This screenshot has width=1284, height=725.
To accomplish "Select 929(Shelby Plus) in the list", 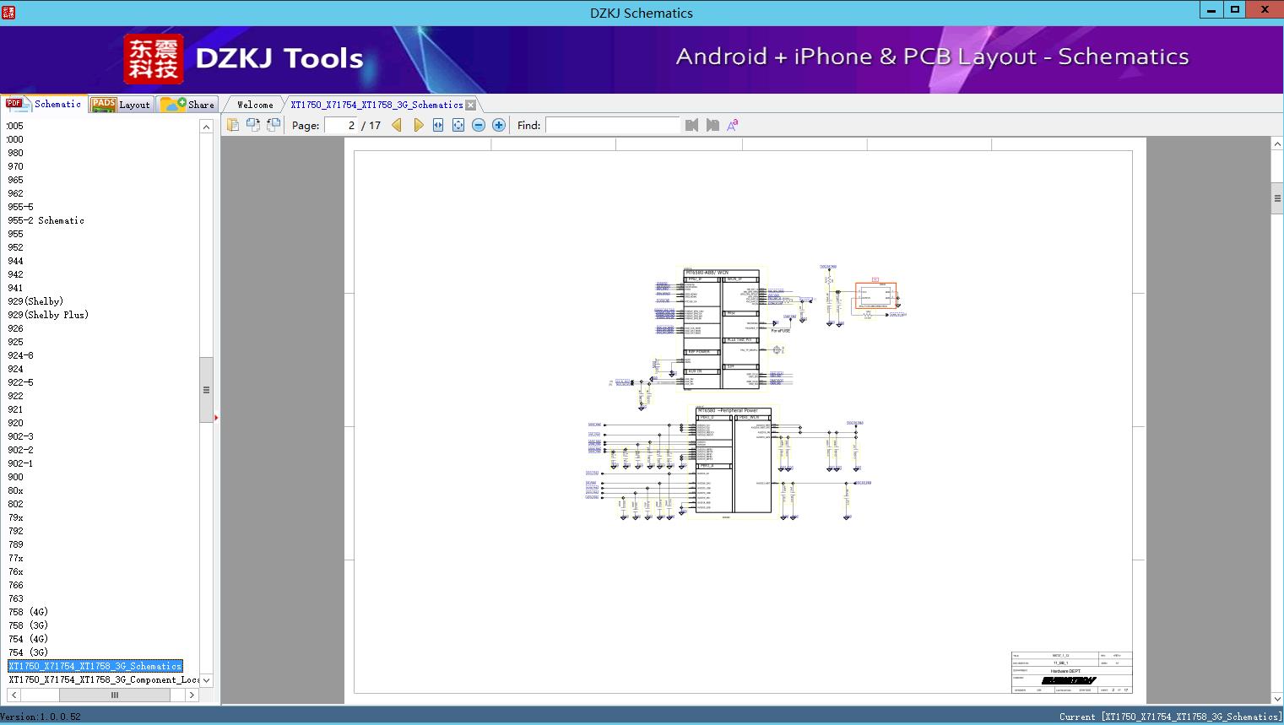I will tap(48, 315).
